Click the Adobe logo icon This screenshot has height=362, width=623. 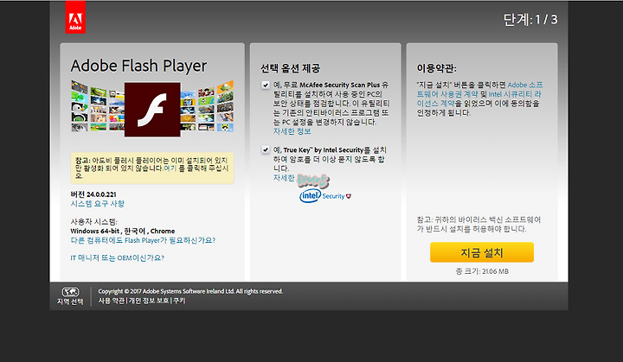pos(75,17)
